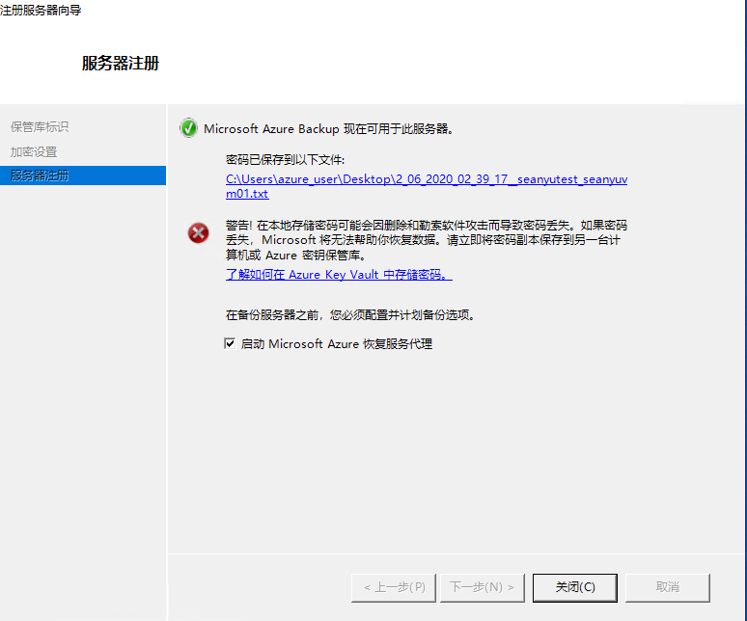Select the 保管库标识 step in sidebar
This screenshot has height=621, width=747.
click(40, 127)
